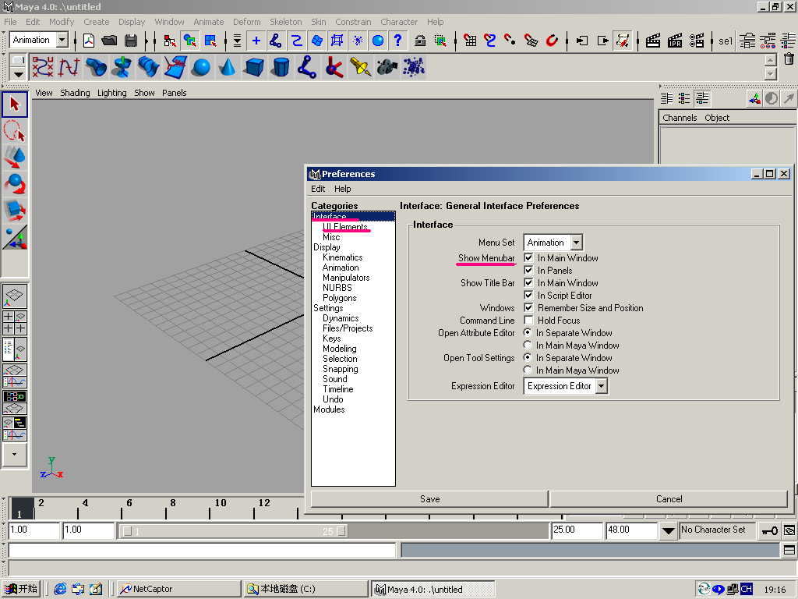Open NetCaptor from the taskbar
The image size is (798, 599).
179,589
